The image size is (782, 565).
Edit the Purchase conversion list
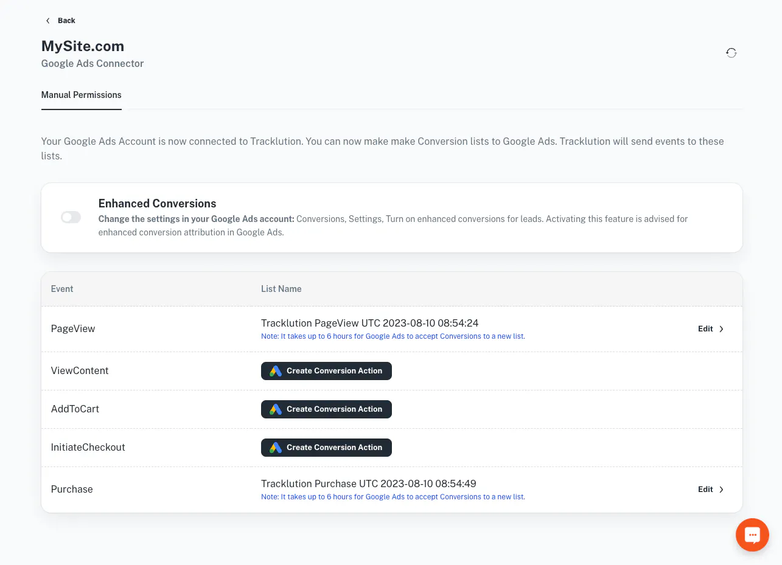pyautogui.click(x=711, y=490)
